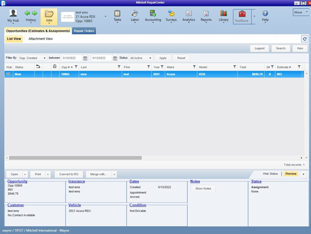Click Show Notes button

(203, 188)
